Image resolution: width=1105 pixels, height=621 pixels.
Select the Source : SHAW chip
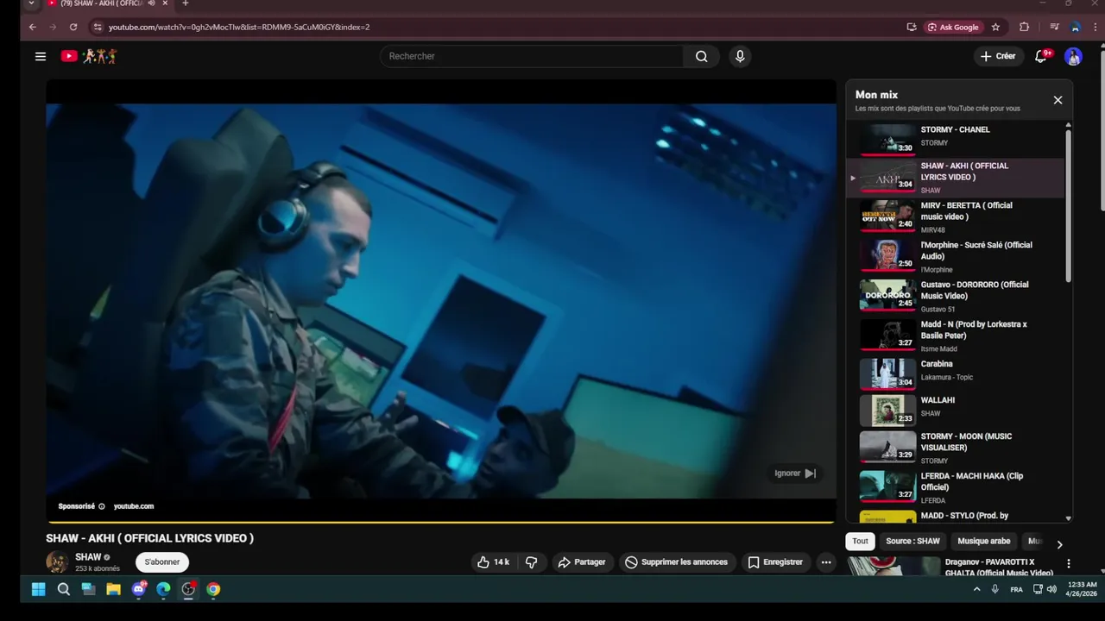click(x=912, y=542)
